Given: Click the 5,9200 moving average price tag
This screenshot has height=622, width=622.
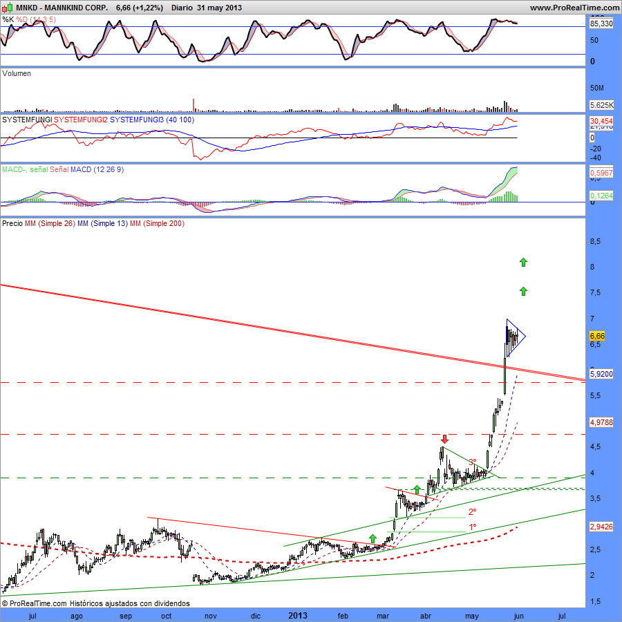Looking at the screenshot, I should pos(601,374).
